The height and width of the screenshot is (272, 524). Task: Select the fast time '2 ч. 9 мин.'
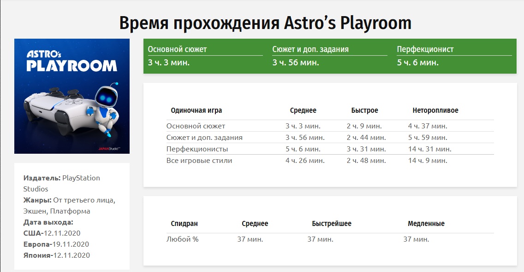point(364,126)
